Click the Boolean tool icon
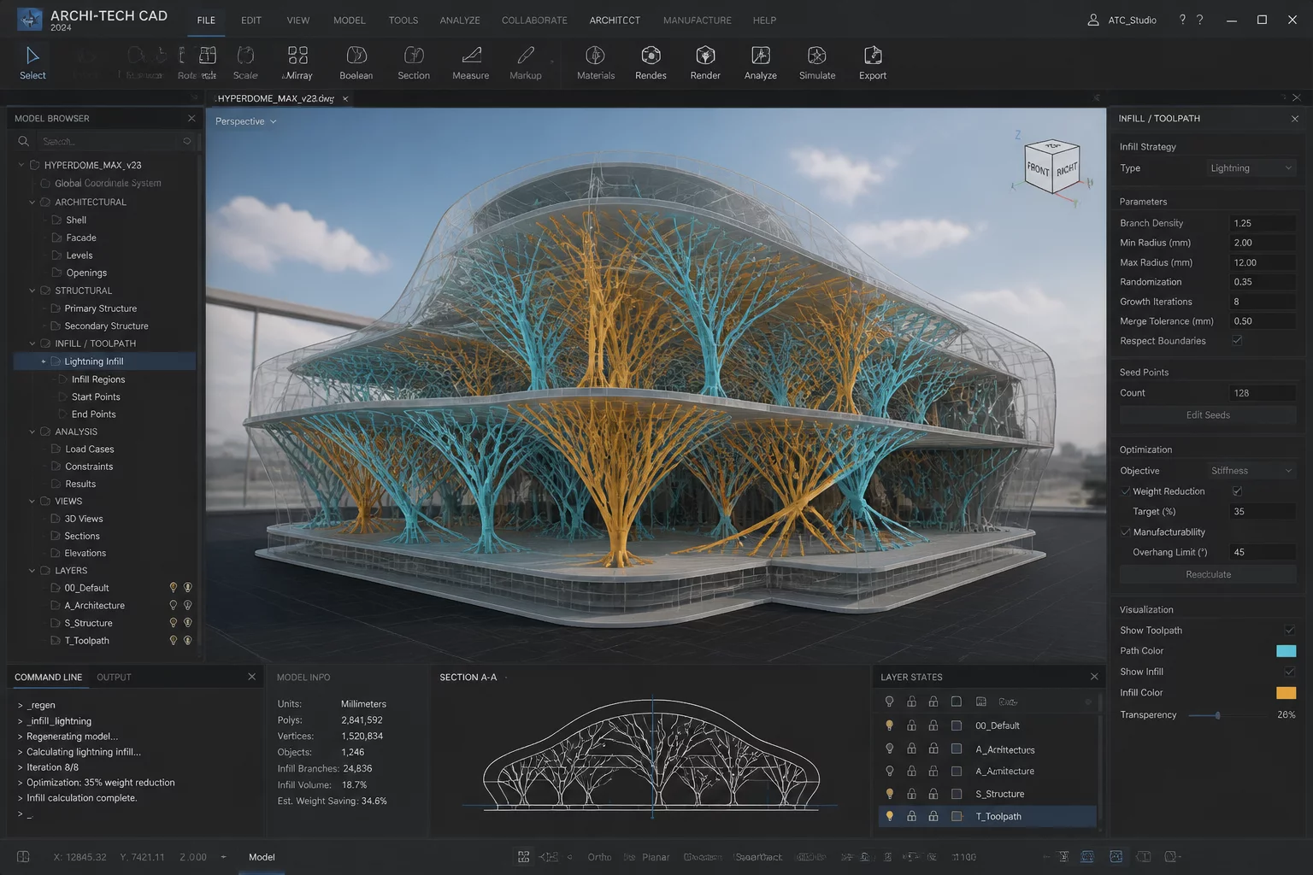The image size is (1313, 875). tap(356, 56)
